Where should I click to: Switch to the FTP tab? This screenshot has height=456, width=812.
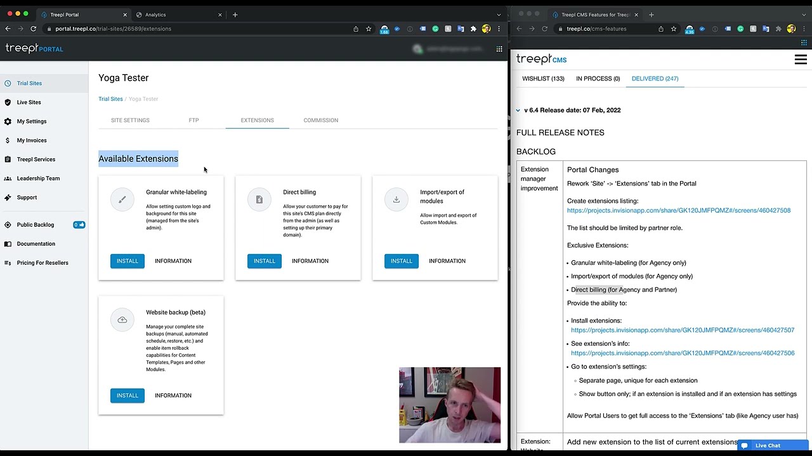click(193, 120)
